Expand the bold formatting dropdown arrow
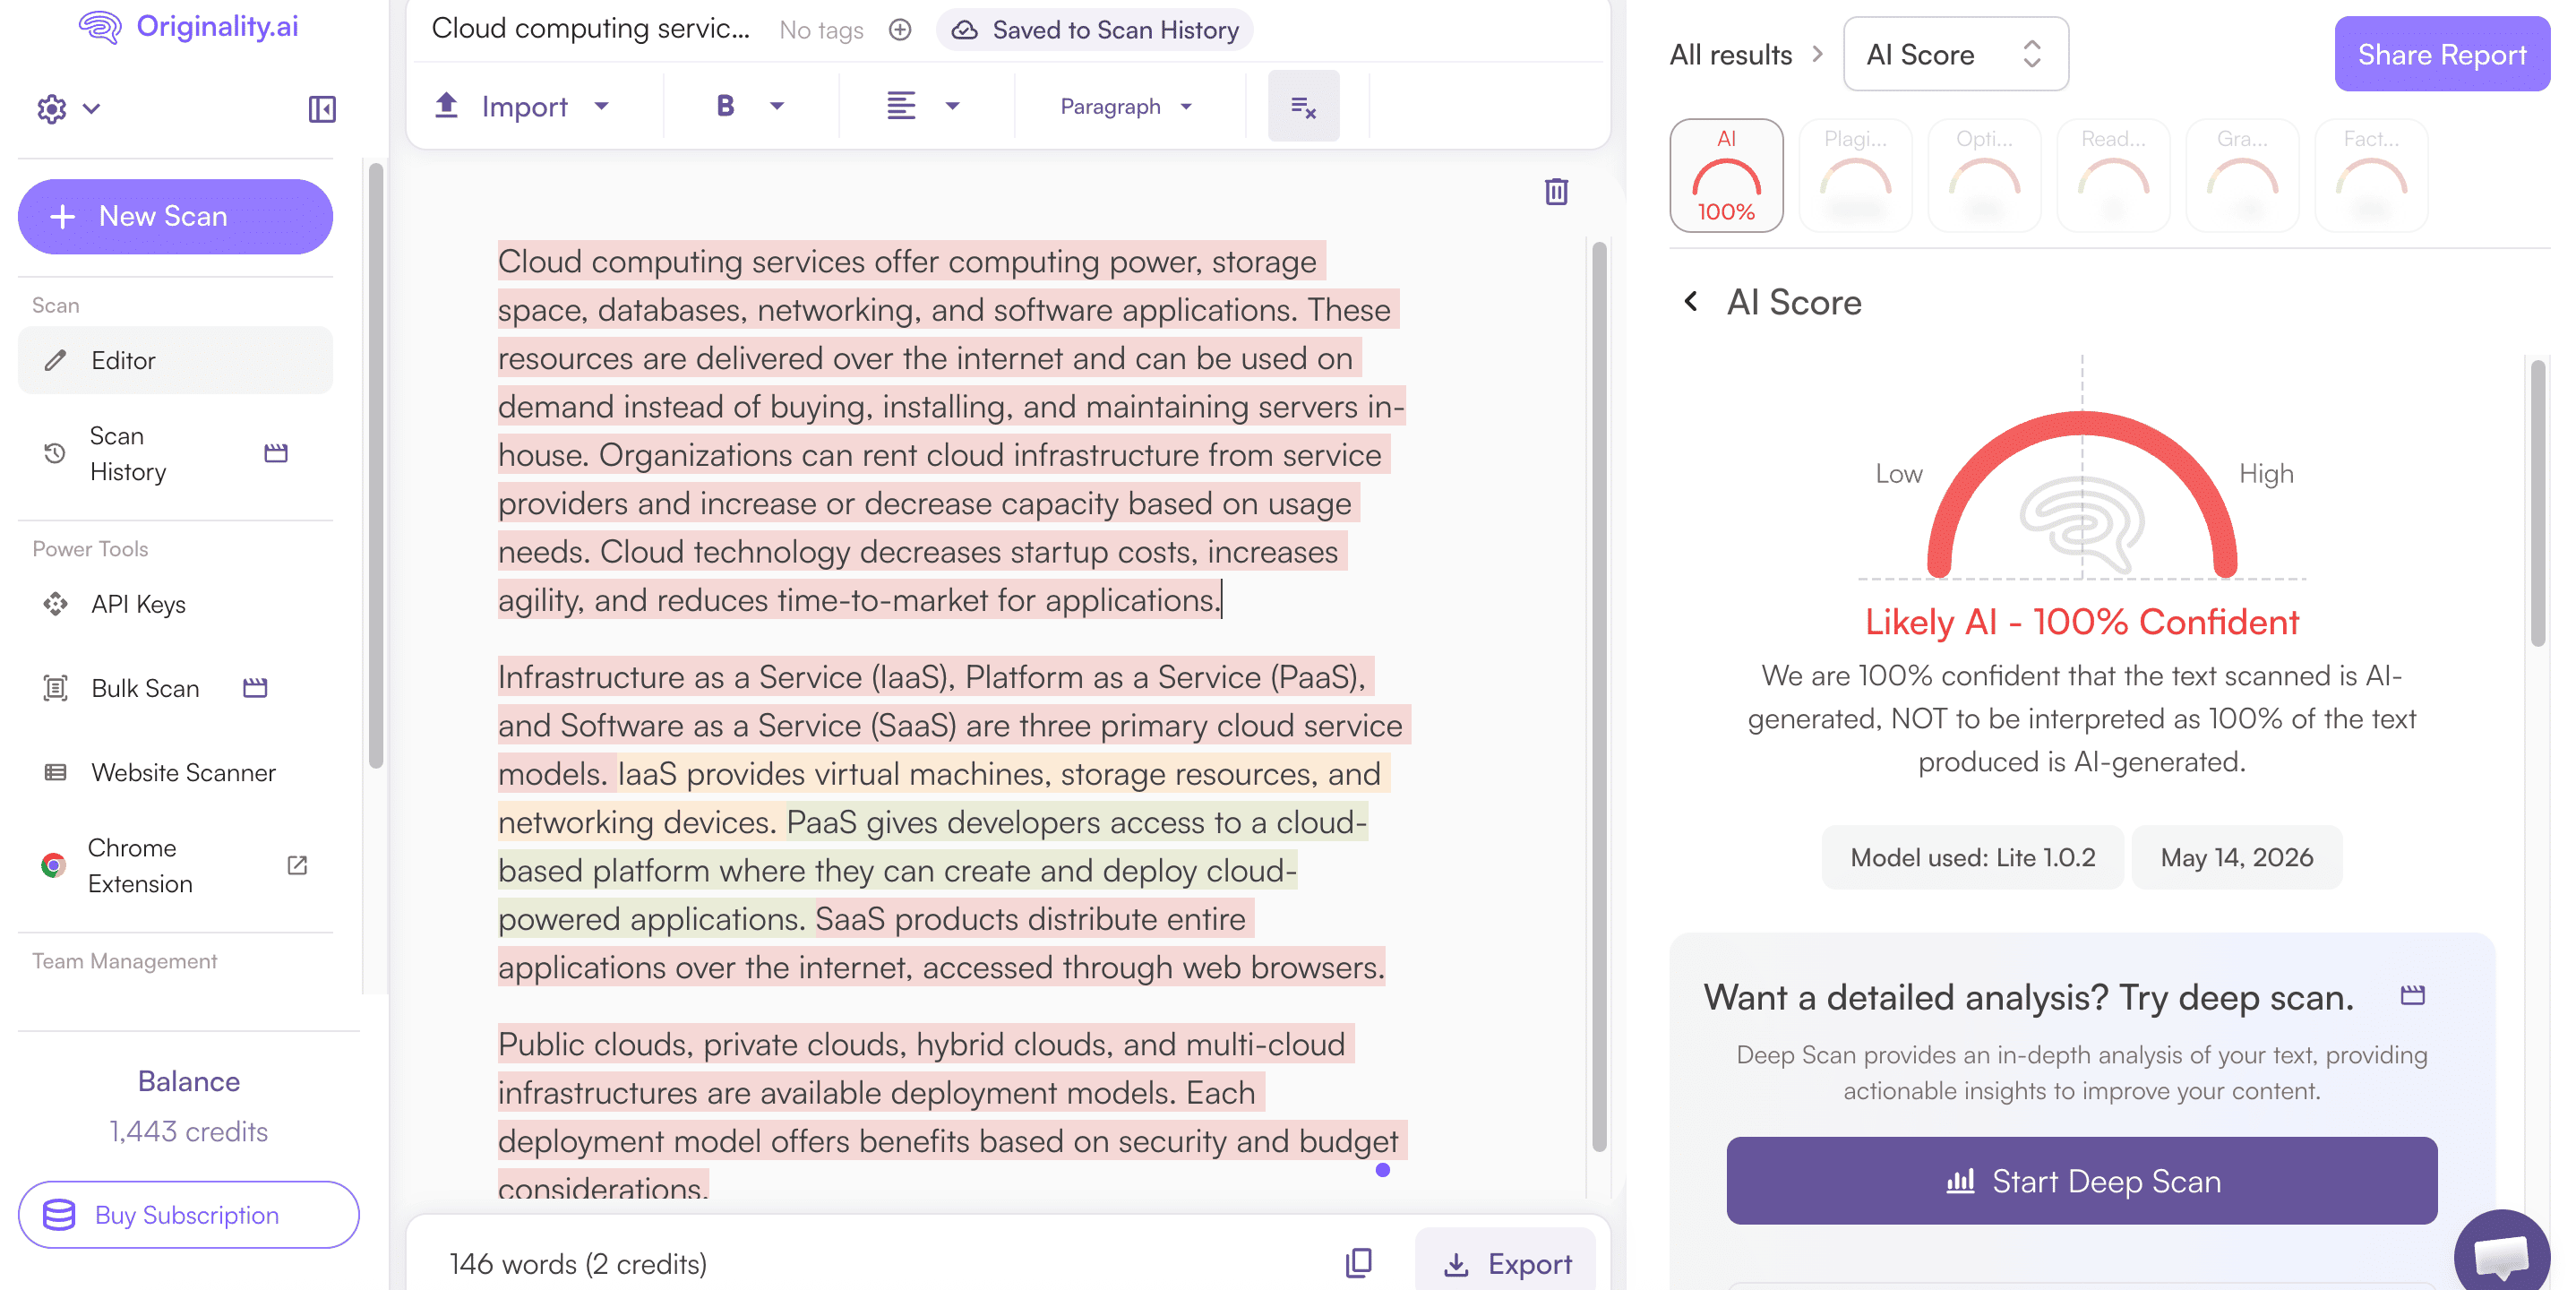Screen dimensions: 2576x1290 (777, 106)
